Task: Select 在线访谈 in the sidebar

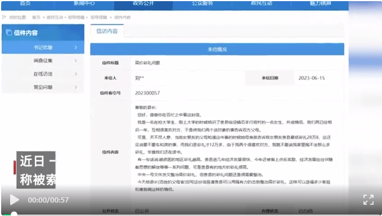Action: tap(43, 74)
